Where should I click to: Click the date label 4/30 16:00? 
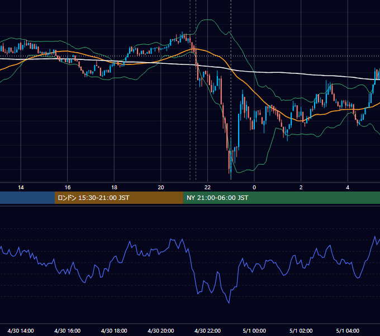pos(68,330)
